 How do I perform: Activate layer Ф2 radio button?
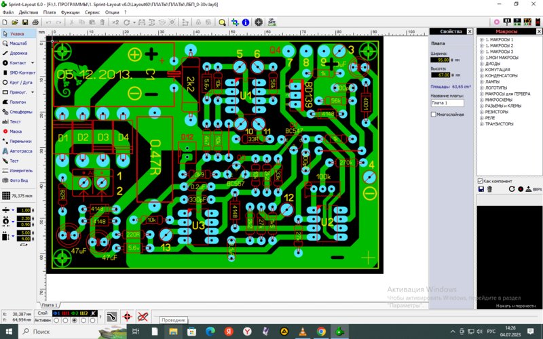click(74, 321)
